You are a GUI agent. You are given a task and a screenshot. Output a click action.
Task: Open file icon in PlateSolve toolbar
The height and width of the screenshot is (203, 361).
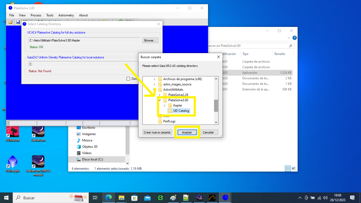(x=11, y=22)
